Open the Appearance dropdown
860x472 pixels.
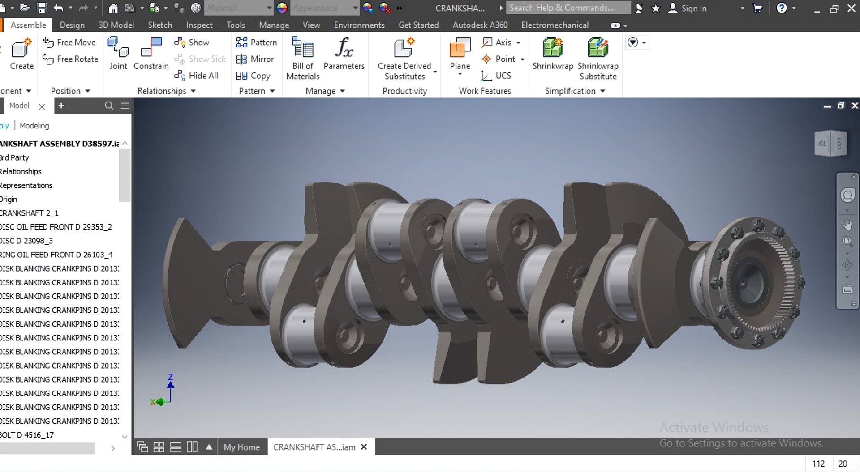(355, 8)
